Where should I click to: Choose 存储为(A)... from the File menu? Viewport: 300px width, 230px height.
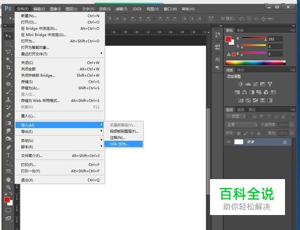60,88
